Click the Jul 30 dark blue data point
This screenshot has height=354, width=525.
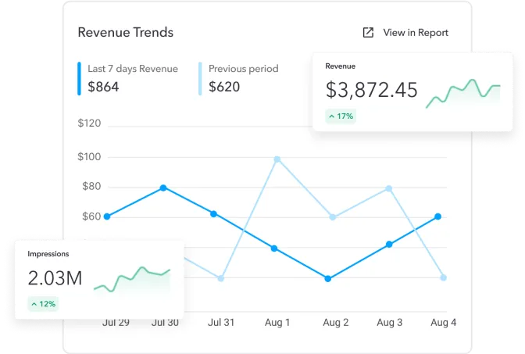click(163, 188)
